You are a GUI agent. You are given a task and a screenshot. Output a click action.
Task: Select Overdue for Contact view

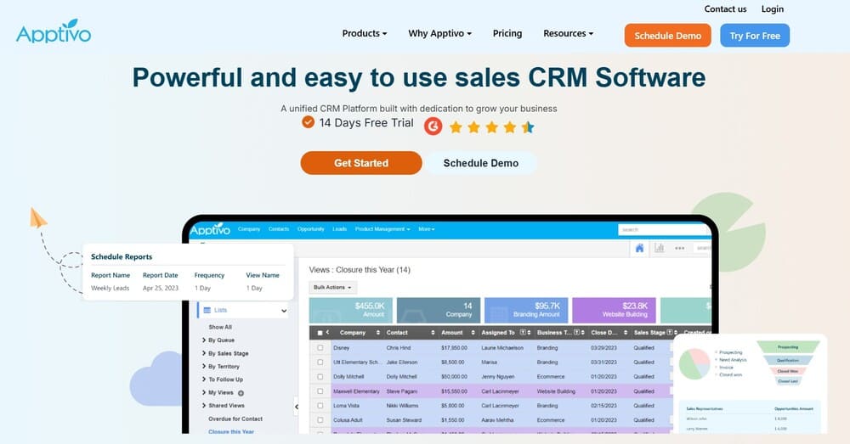[235, 419]
